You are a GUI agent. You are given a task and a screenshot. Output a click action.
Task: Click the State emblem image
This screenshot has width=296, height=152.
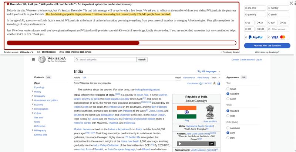210,112
